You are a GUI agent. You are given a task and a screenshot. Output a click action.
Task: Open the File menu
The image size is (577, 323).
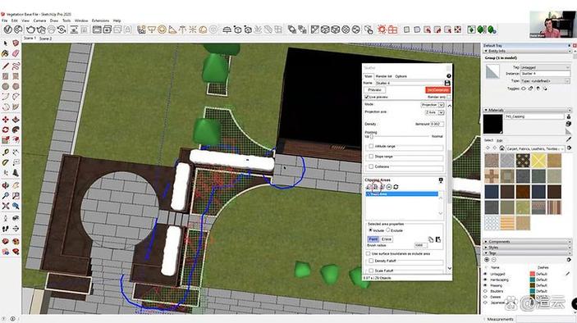pyautogui.click(x=4, y=20)
